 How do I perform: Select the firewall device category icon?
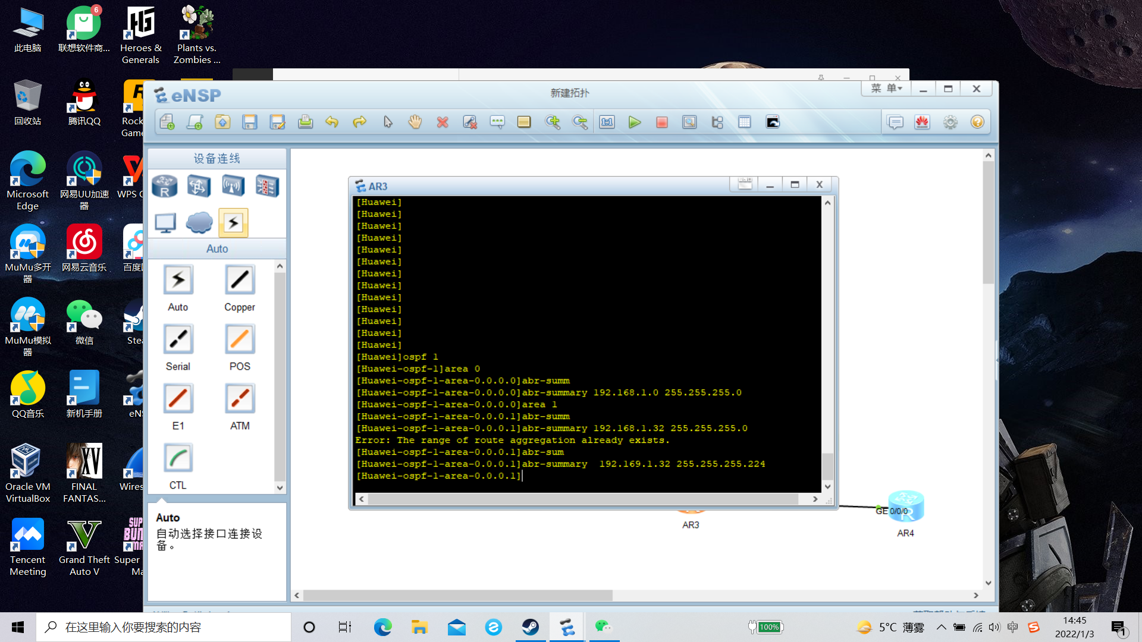coord(267,186)
